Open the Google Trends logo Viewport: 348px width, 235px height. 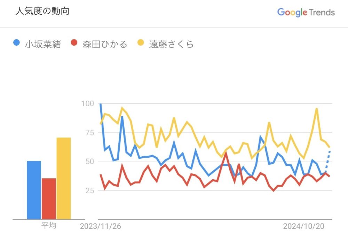pos(306,12)
